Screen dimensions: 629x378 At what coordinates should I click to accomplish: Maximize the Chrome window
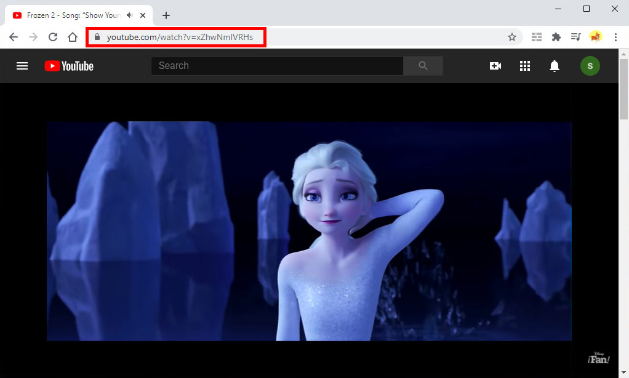(x=586, y=9)
